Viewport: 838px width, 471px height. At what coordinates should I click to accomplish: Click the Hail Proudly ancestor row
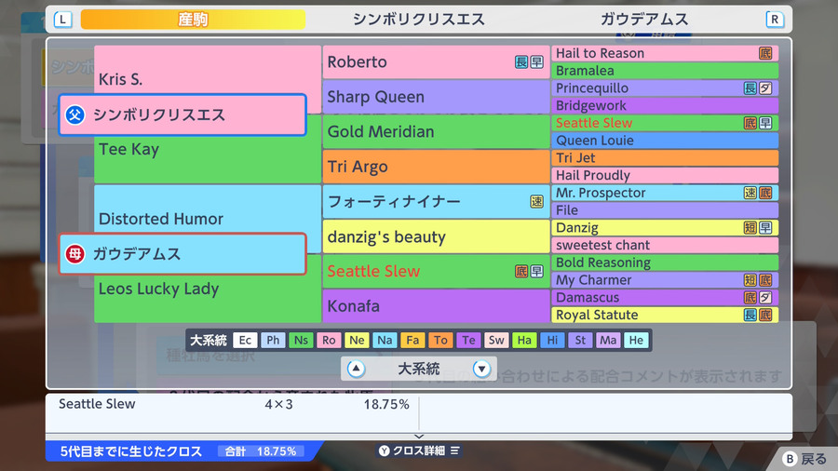click(x=665, y=175)
